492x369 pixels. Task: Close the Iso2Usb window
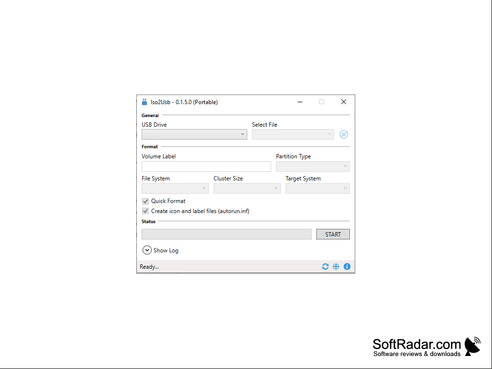[344, 102]
